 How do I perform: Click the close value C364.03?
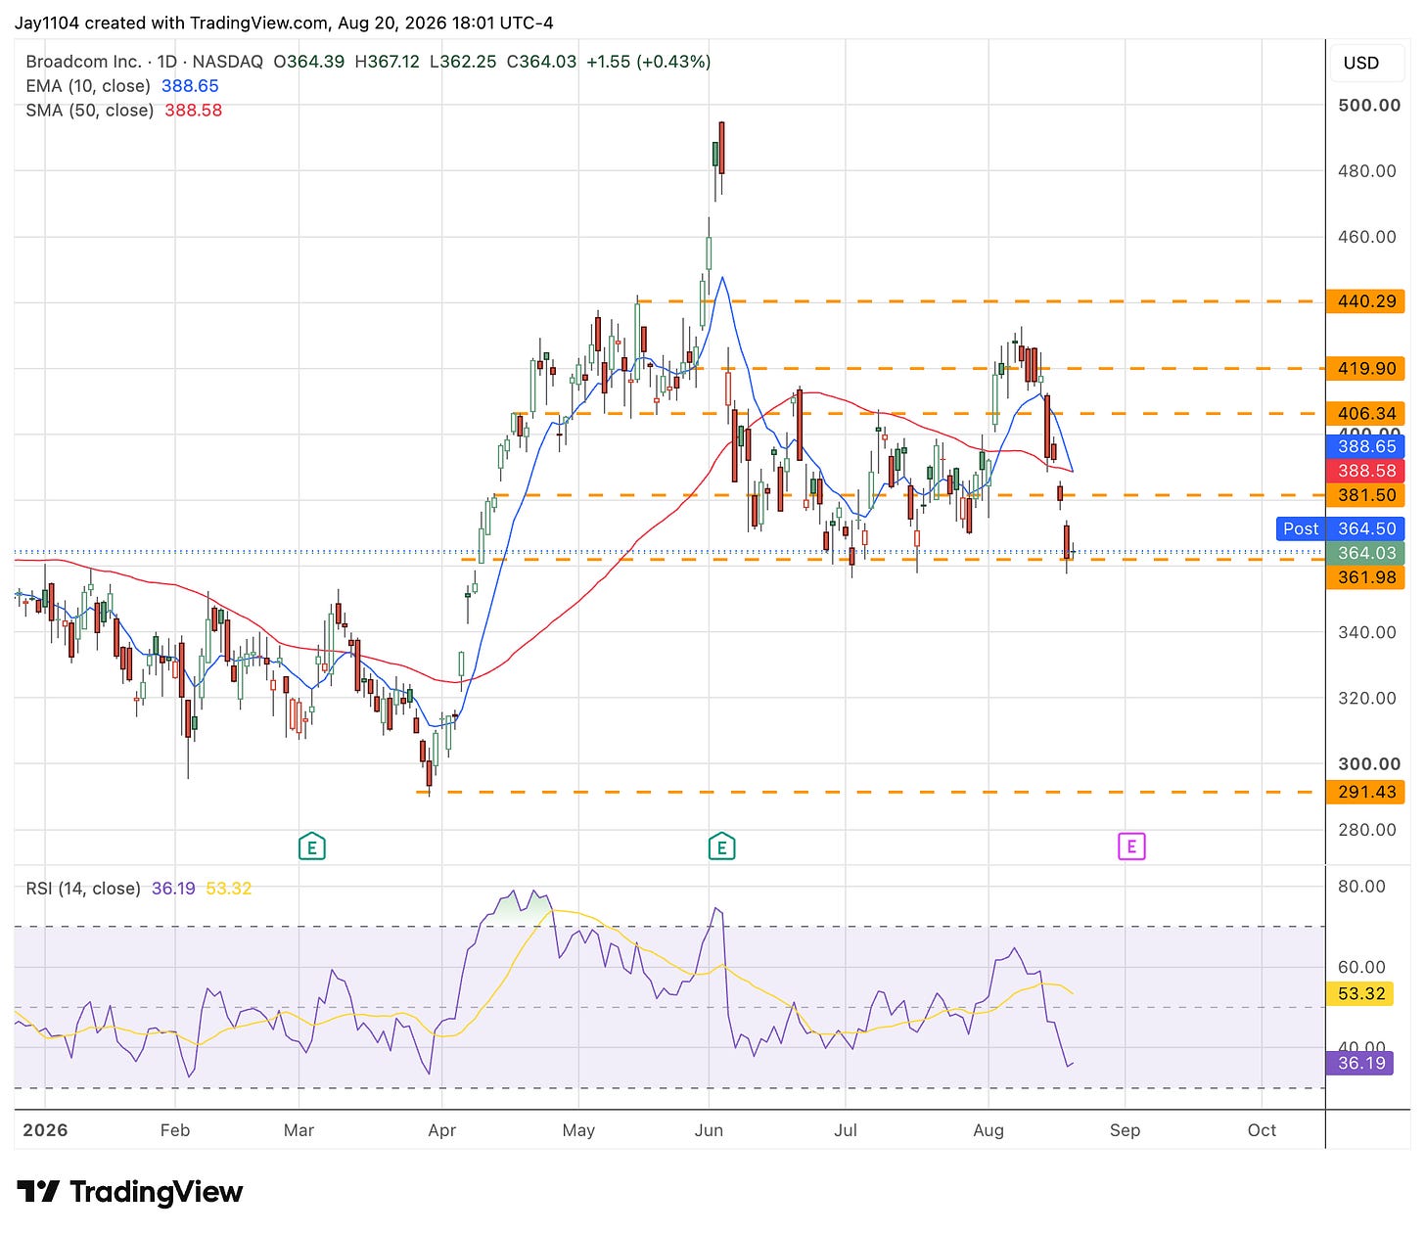click(x=541, y=62)
